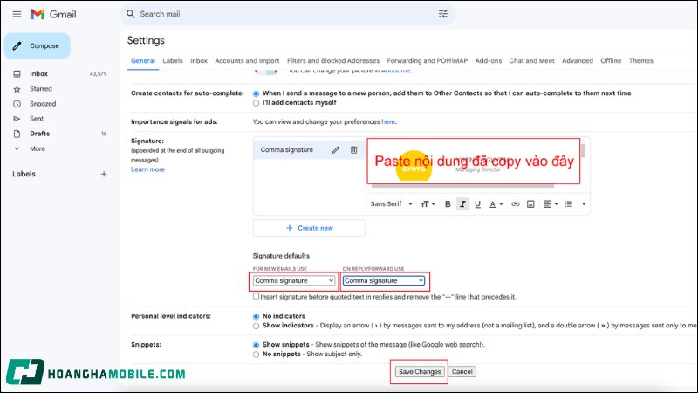Open search filter options icon
The width and height of the screenshot is (698, 393).
pyautogui.click(x=442, y=14)
